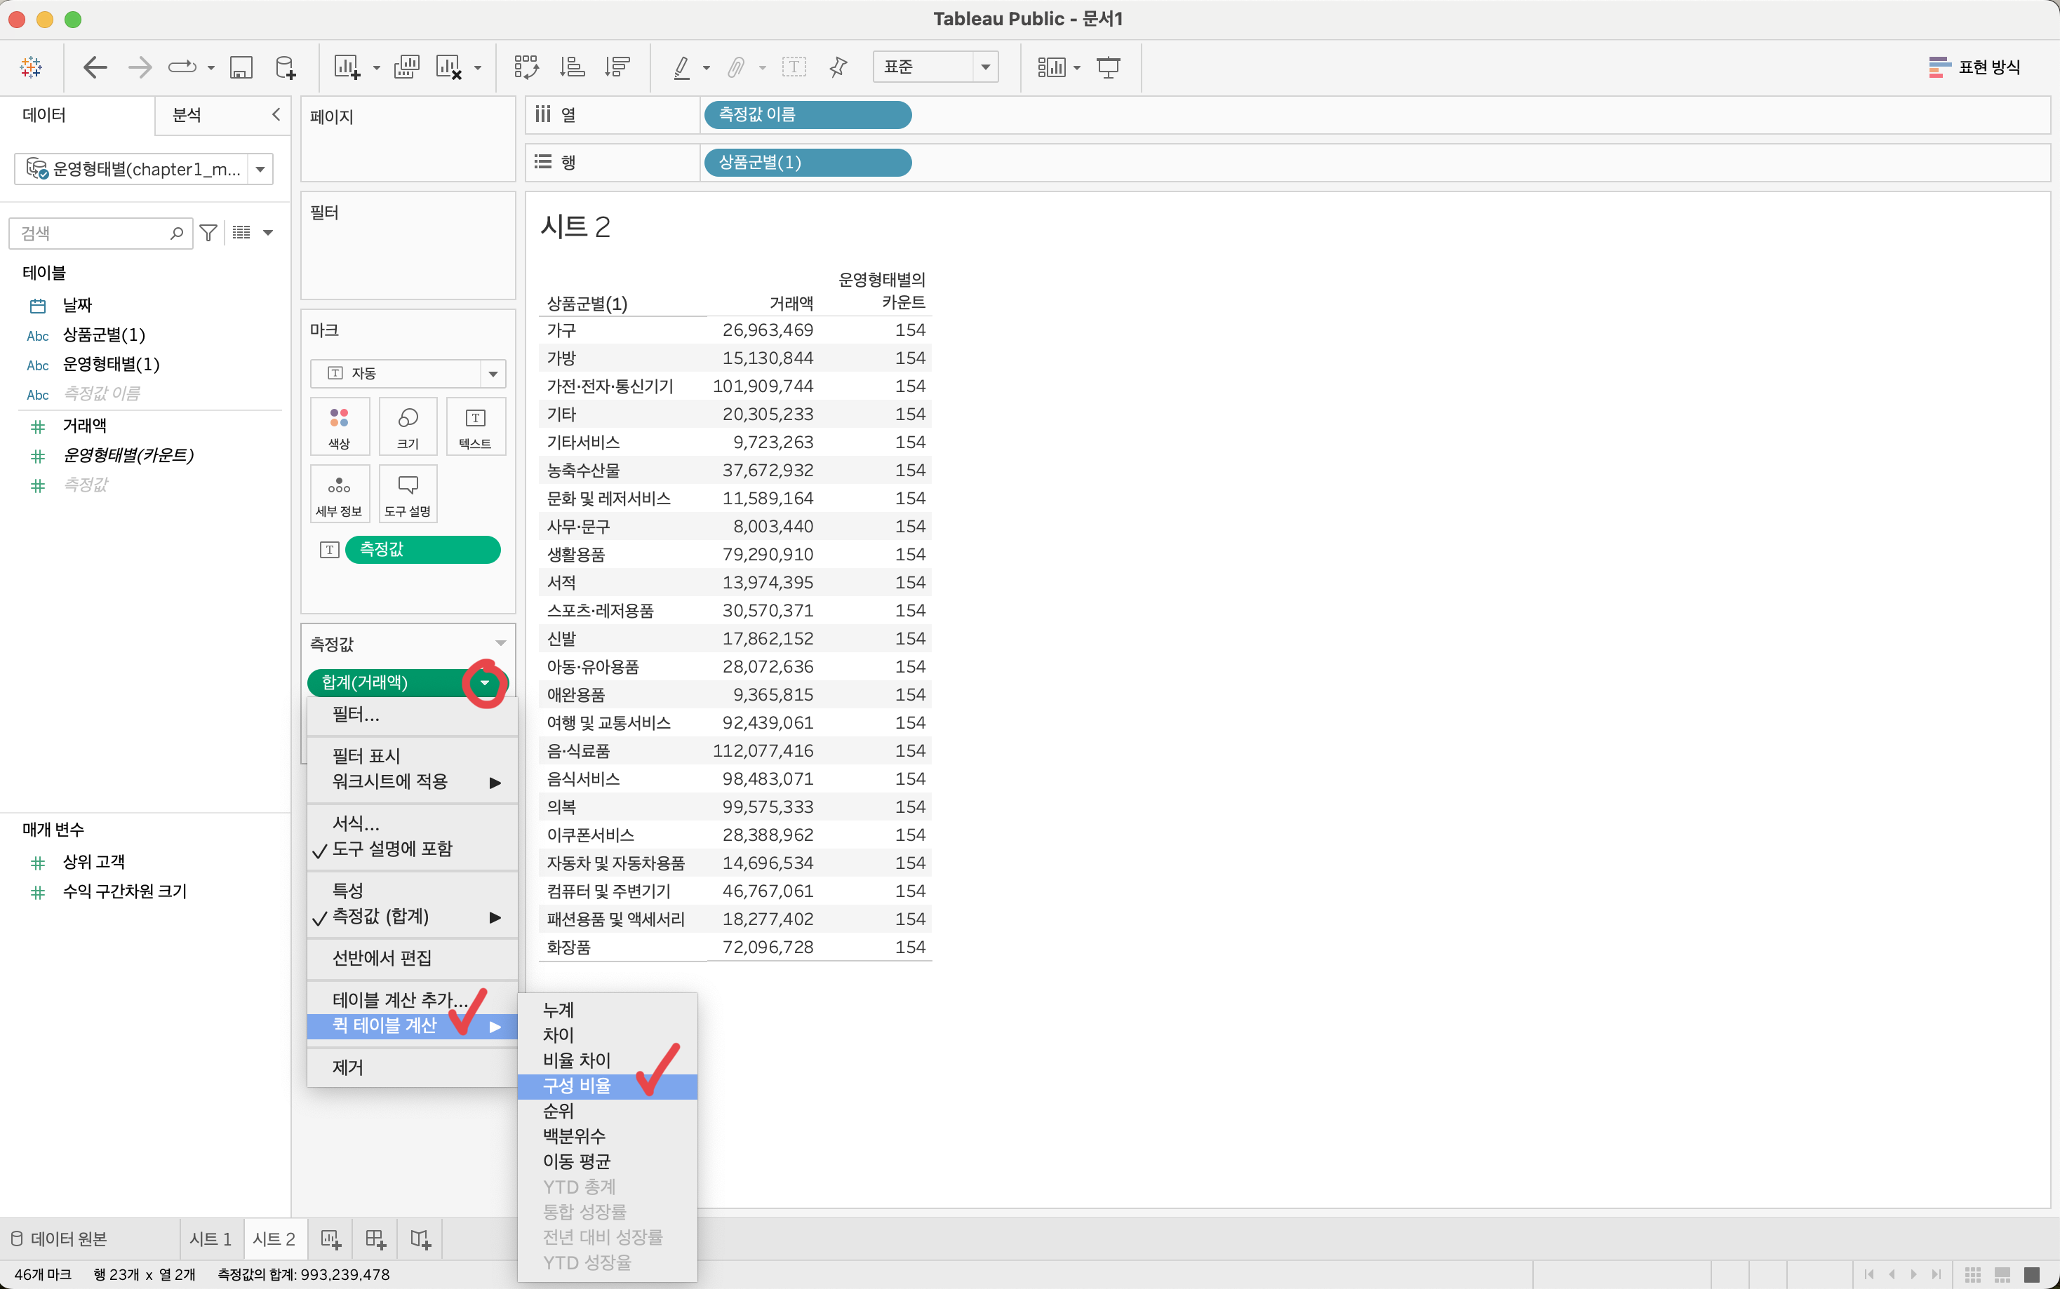Open the 표준 fit dropdown

pyautogui.click(x=985, y=67)
